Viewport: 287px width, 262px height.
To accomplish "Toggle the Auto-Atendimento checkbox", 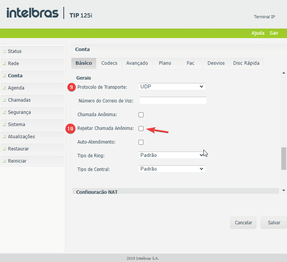I will (x=141, y=142).
